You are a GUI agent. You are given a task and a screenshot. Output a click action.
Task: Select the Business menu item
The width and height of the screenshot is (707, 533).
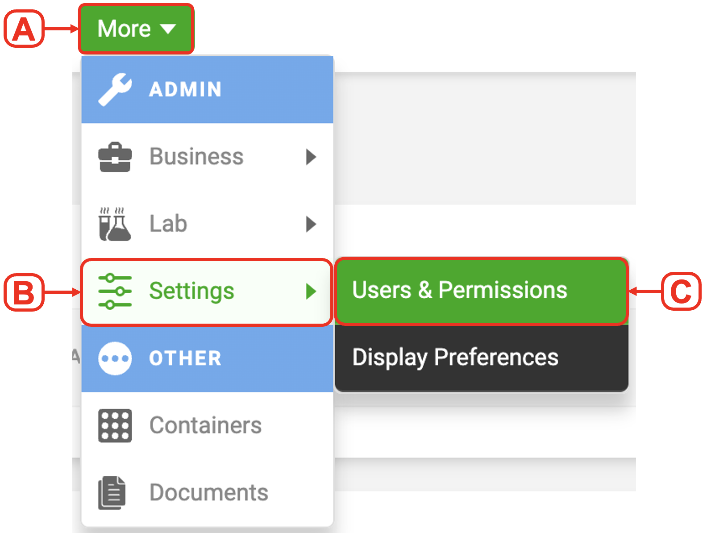(207, 157)
